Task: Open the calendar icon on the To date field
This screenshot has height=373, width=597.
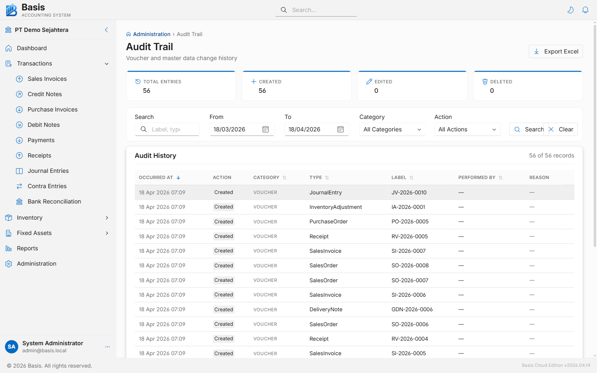Action: click(x=340, y=129)
